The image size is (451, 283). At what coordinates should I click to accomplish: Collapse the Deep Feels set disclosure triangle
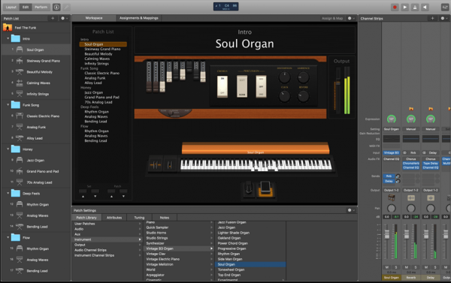[8, 193]
